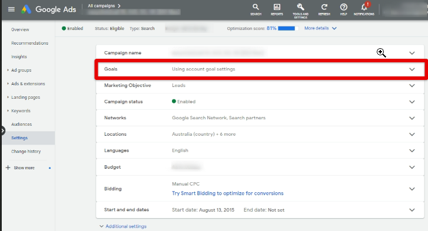
Task: Click Try Smart Bidding link
Action: tap(228, 193)
